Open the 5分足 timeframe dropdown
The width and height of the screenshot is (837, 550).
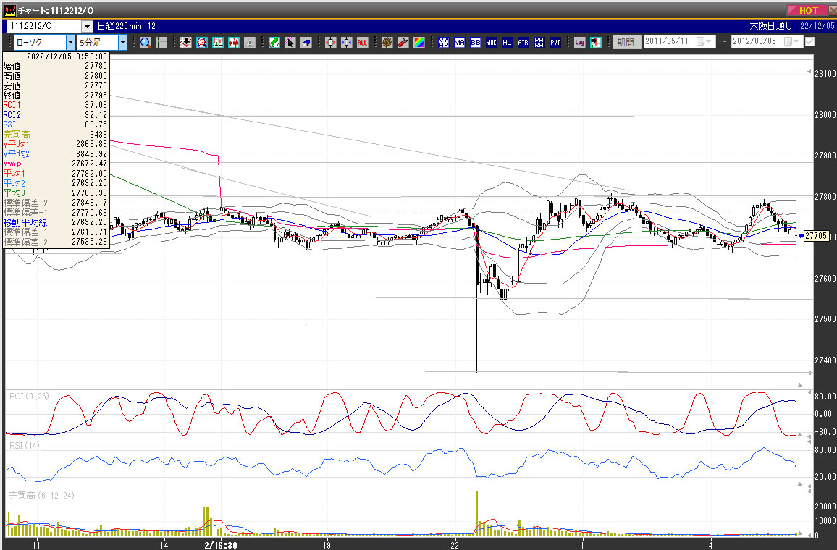(x=122, y=42)
